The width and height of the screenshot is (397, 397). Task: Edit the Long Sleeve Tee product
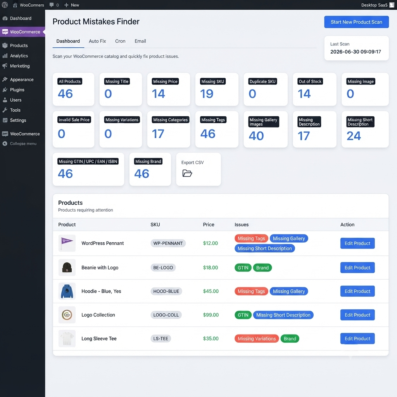pos(357,338)
